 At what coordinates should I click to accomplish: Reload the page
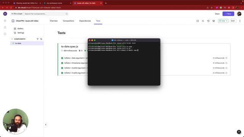pos(11,8)
